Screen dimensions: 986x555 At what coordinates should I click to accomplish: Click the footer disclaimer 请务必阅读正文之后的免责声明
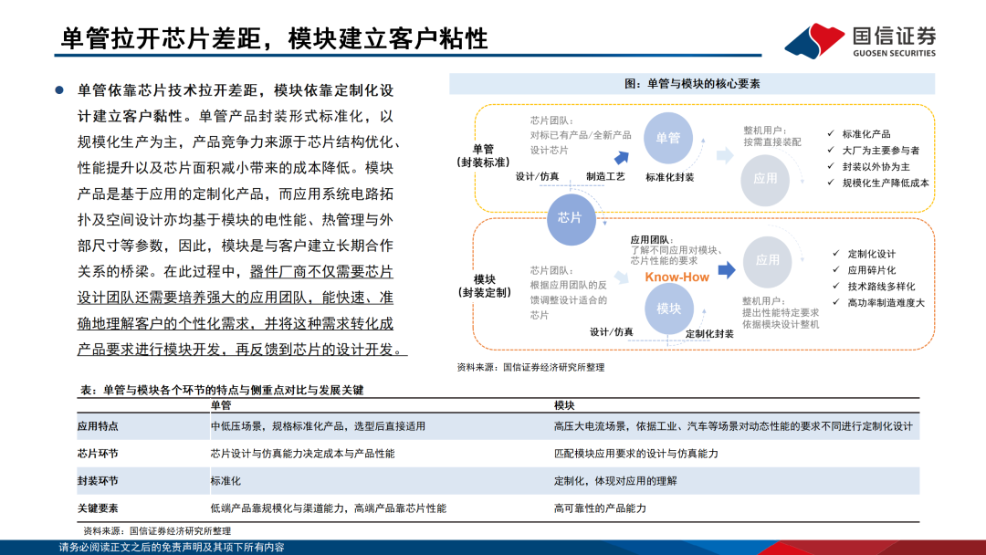point(172,548)
